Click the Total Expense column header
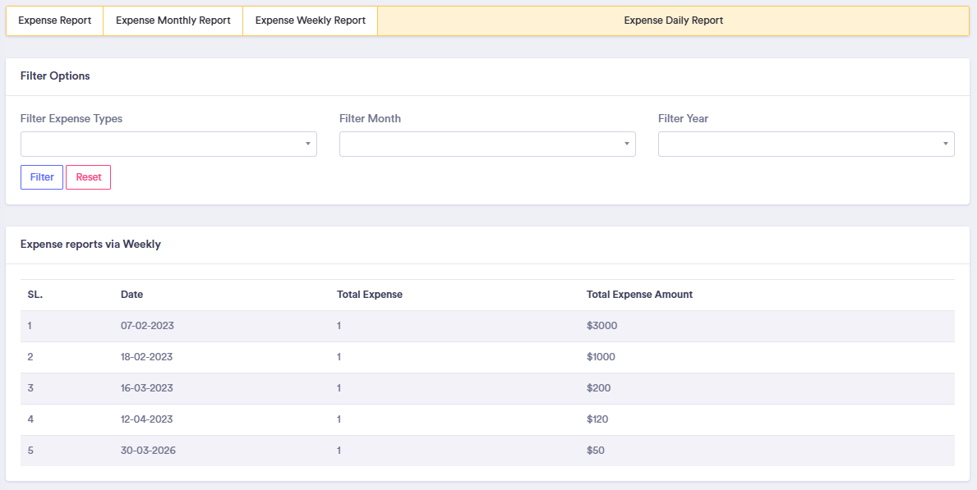The width and height of the screenshot is (977, 490). coord(369,295)
